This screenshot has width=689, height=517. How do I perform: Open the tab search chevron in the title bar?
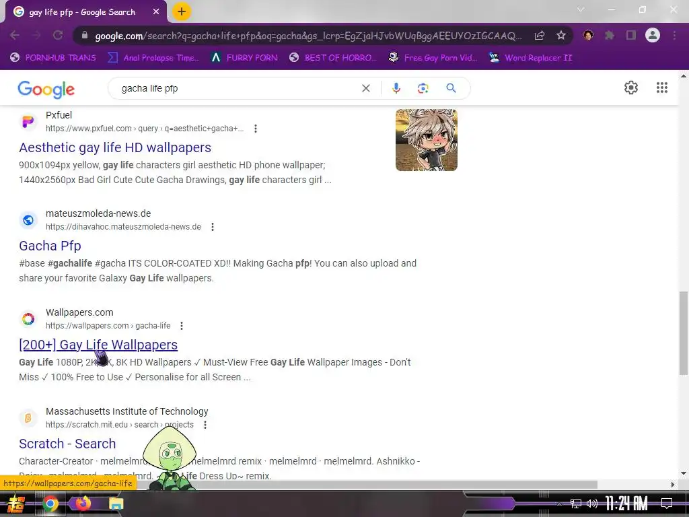(x=581, y=9)
